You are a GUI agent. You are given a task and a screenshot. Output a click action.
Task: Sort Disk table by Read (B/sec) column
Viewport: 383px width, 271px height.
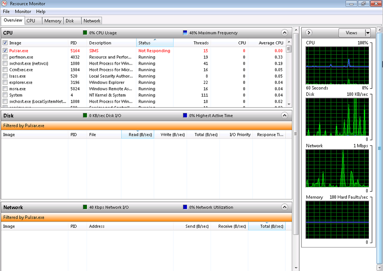[x=137, y=134]
